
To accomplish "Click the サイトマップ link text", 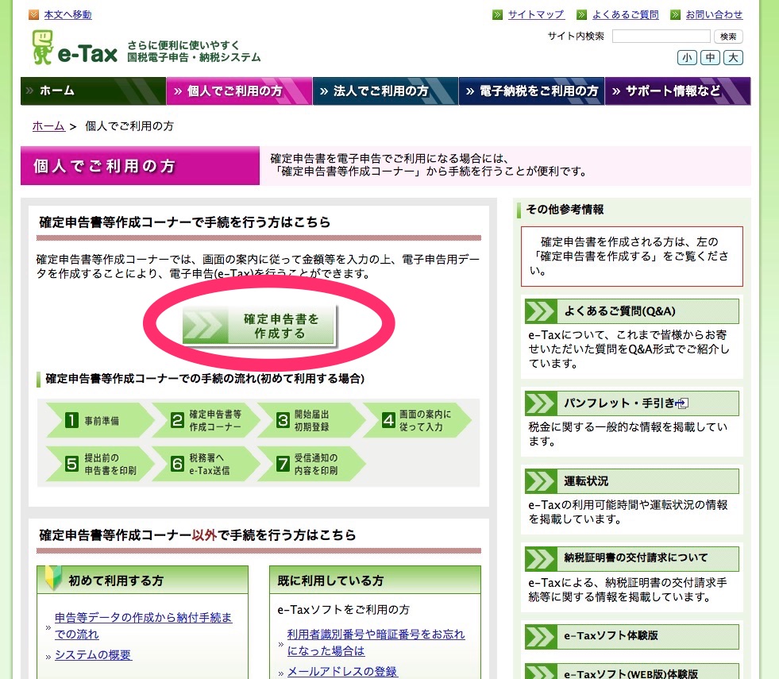I will [x=536, y=15].
